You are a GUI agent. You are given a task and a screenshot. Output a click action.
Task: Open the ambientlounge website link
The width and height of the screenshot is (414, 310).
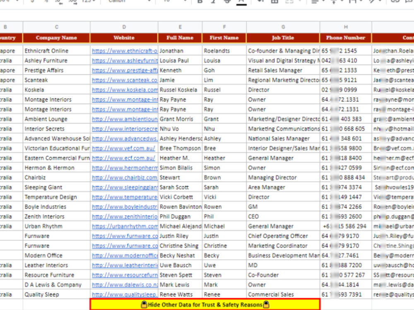click(125, 119)
